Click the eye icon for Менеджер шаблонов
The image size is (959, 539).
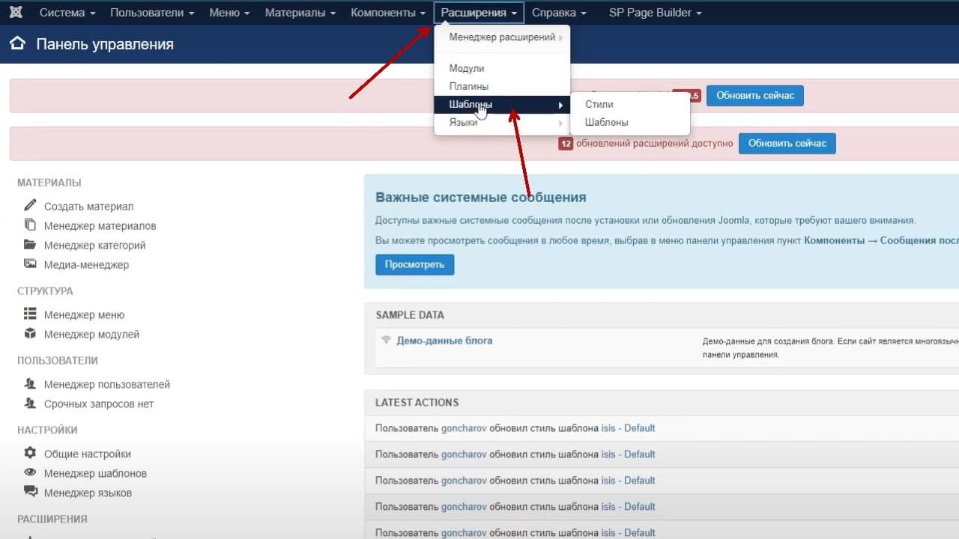point(30,472)
